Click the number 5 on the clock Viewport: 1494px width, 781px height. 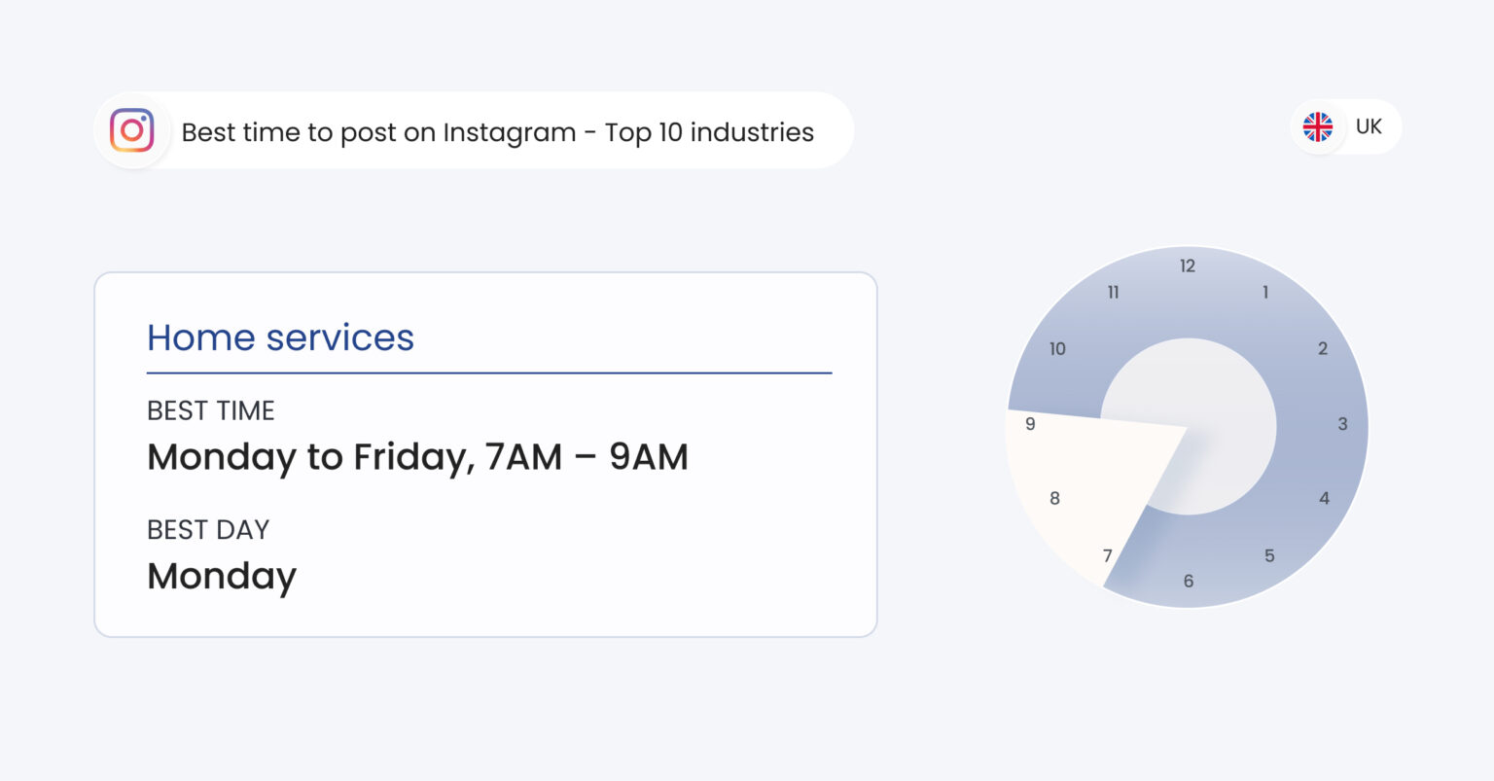click(x=1269, y=555)
